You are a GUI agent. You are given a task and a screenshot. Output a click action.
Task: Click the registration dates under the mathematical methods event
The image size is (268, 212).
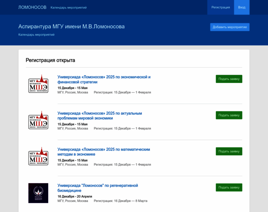click(x=122, y=165)
